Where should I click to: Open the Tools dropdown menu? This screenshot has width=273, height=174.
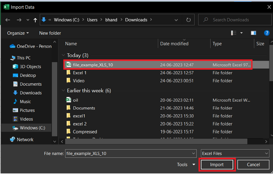click(x=186, y=165)
